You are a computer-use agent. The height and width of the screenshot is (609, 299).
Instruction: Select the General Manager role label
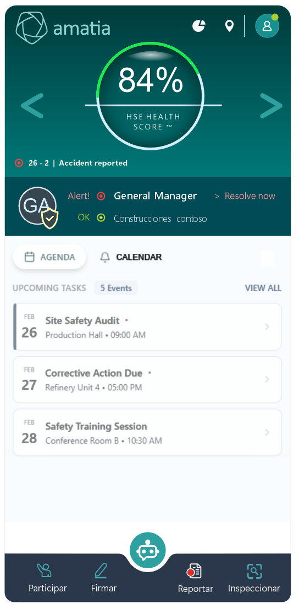pos(156,196)
